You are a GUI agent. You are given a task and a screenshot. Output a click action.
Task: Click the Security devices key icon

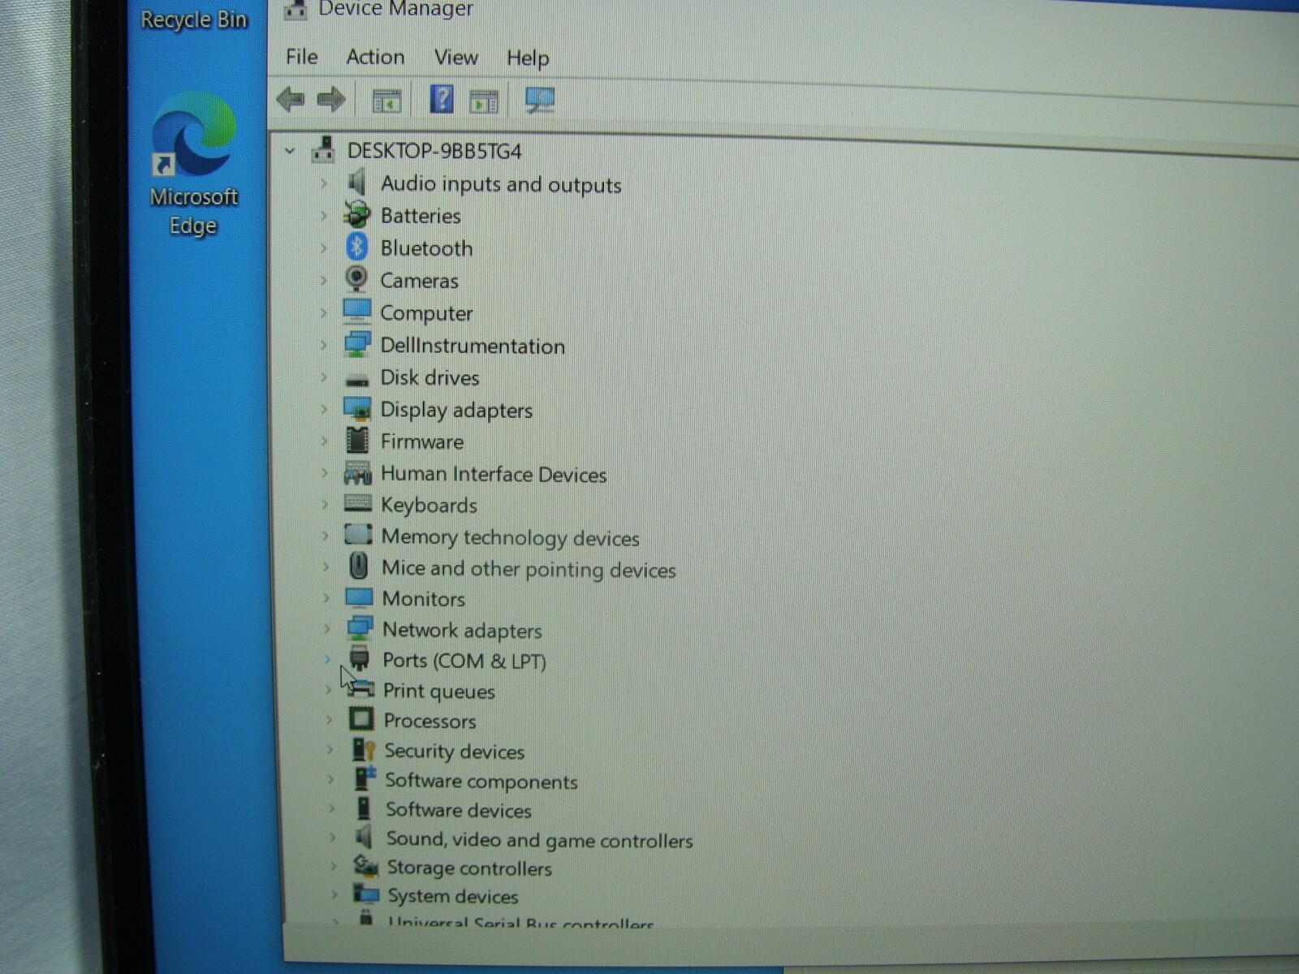(363, 749)
